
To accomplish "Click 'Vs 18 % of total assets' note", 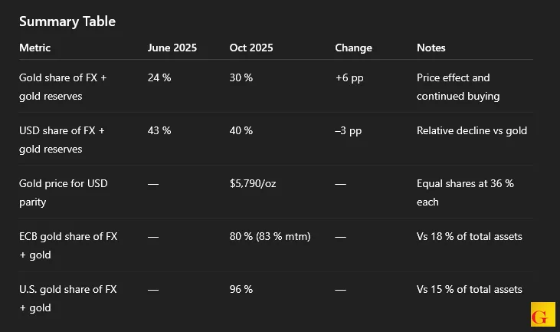I will 469,236.
